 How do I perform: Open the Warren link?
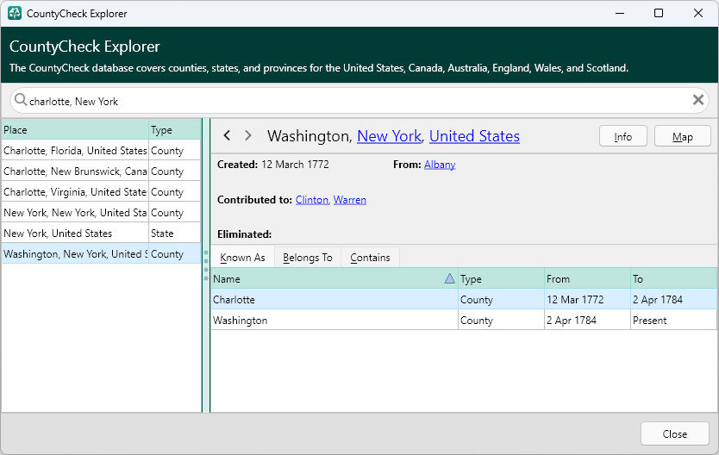(349, 200)
